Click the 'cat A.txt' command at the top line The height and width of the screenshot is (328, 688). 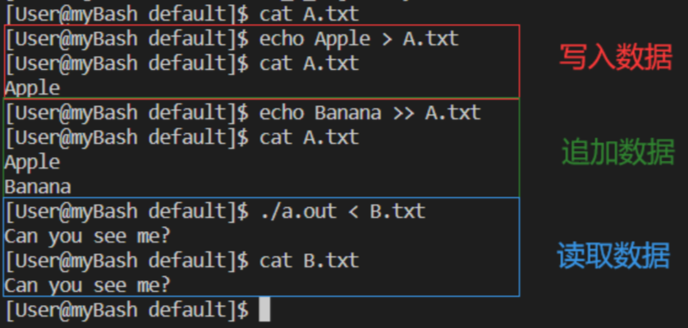(310, 14)
